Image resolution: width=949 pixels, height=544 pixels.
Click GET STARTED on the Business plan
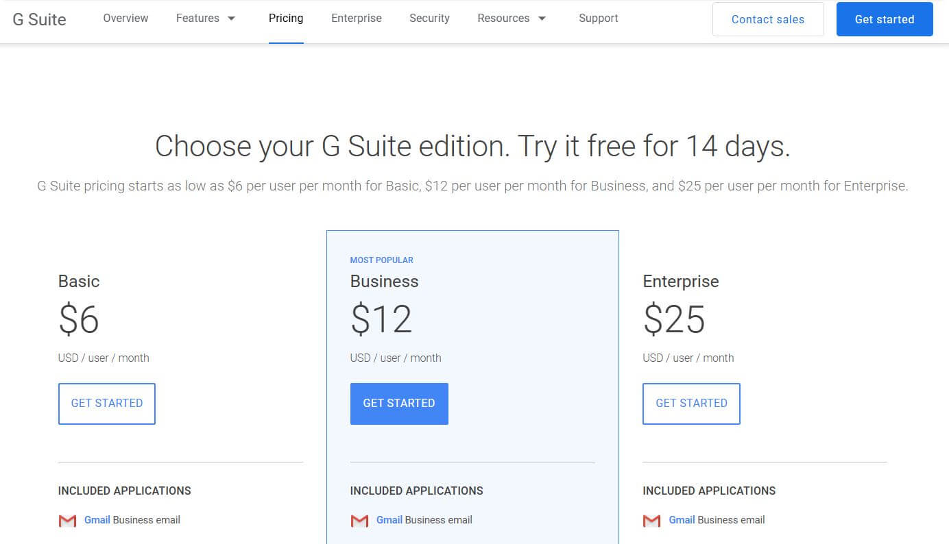coord(399,404)
